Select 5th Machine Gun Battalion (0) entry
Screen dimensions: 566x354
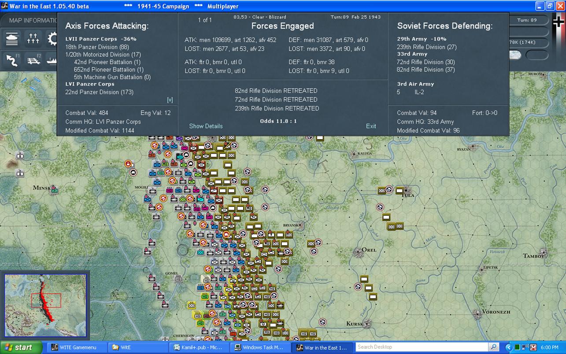coord(112,77)
